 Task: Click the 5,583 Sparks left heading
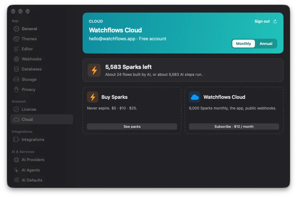[128, 67]
